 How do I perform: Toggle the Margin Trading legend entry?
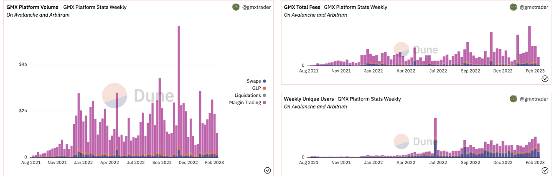[247, 103]
